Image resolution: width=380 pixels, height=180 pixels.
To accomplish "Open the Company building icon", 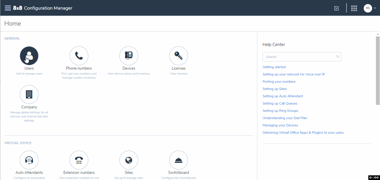I will click(29, 94).
